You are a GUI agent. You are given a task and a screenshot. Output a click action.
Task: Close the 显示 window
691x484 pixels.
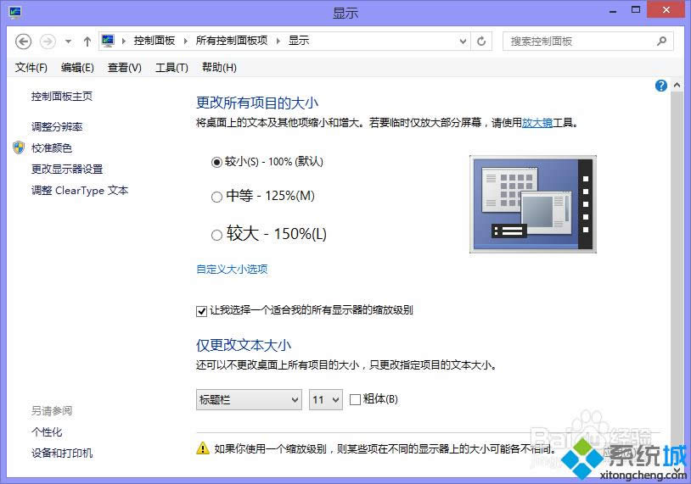pyautogui.click(x=666, y=9)
